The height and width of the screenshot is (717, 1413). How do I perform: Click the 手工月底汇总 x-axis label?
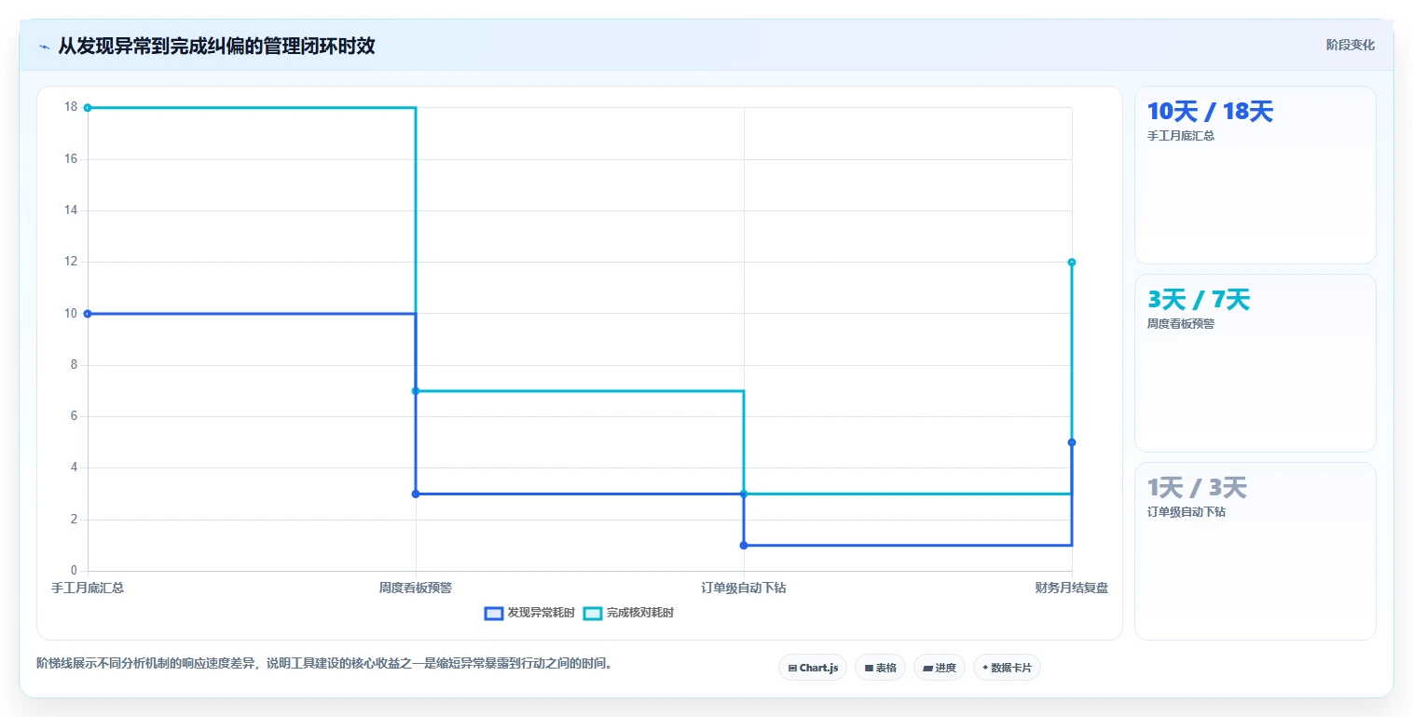pos(88,588)
